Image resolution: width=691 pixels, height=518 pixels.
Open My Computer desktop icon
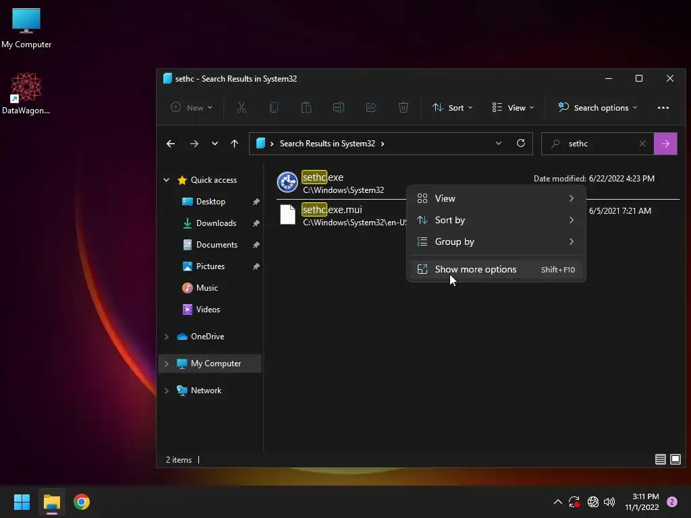pos(26,28)
